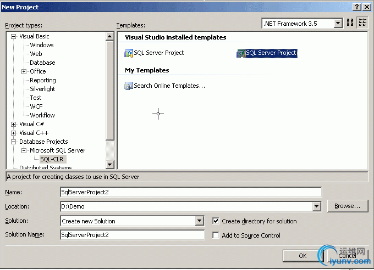
Task: Click project types scrollbar up arrow
Action: tap(109, 36)
